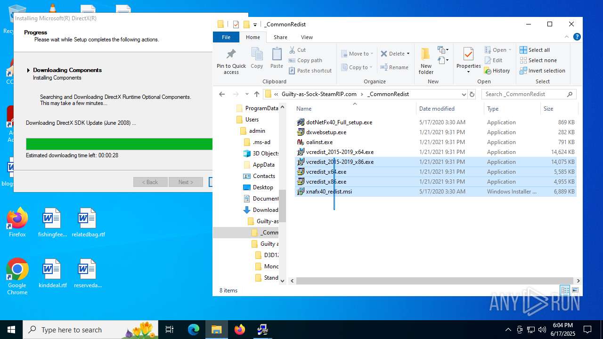Refresh the _CommonRedist folder view
The height and width of the screenshot is (339, 603).
pos(472,94)
